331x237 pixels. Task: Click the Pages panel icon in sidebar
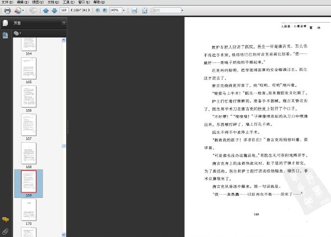click(x=6, y=23)
